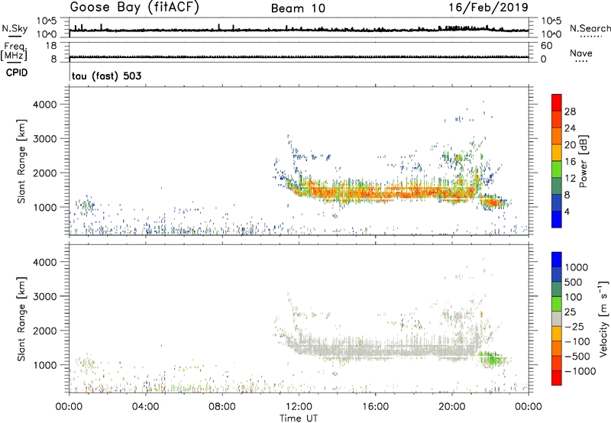Pick the blue top segment of Velocity bar
This screenshot has height=423, width=611.
pyautogui.click(x=557, y=260)
